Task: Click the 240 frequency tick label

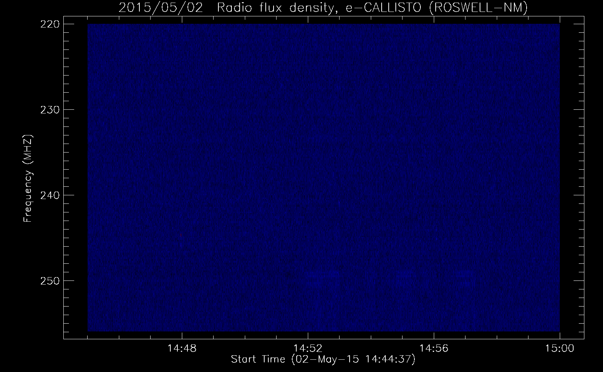Action: pyautogui.click(x=49, y=195)
